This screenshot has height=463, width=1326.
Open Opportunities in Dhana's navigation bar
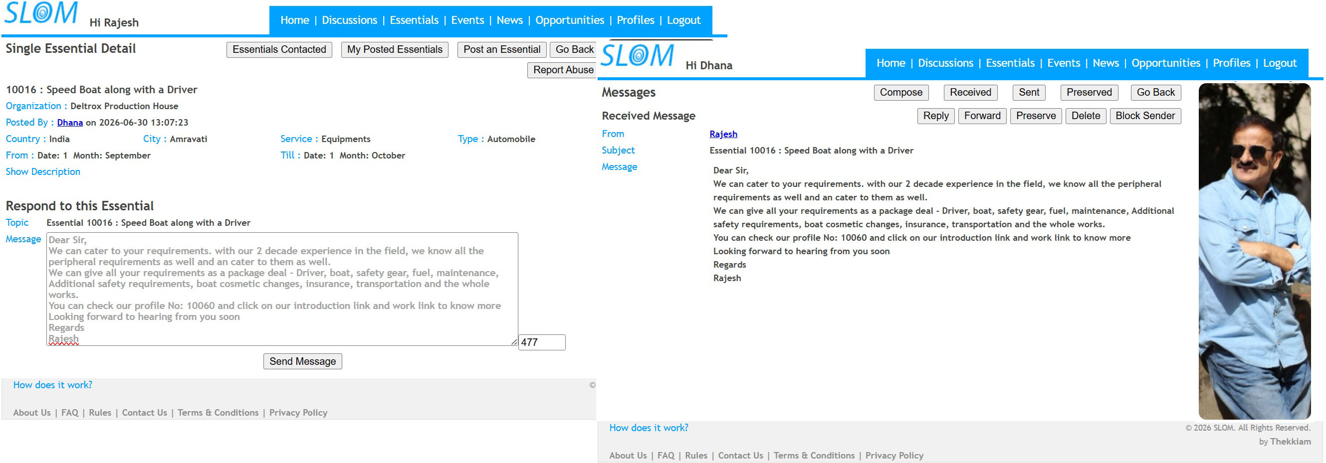coord(1166,63)
